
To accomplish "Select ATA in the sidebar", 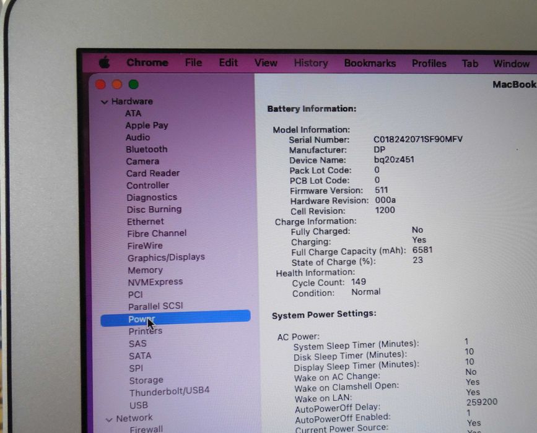I will pos(133,113).
